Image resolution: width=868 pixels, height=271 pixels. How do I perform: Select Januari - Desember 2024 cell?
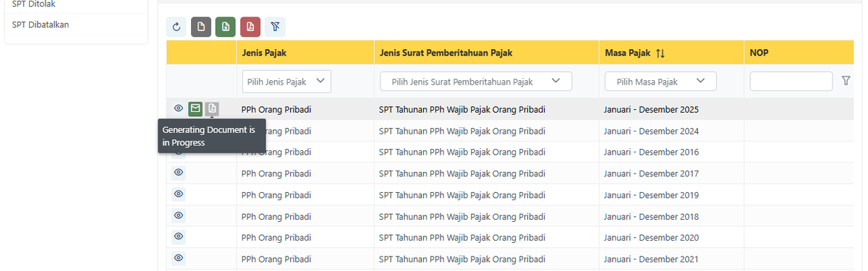pos(671,131)
